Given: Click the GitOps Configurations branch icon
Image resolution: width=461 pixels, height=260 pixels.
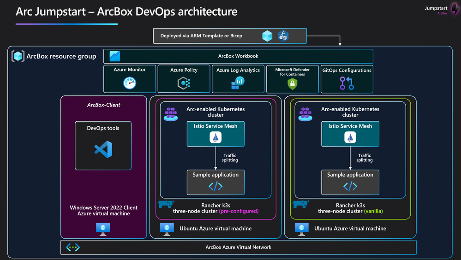Looking at the screenshot, I should 347,83.
